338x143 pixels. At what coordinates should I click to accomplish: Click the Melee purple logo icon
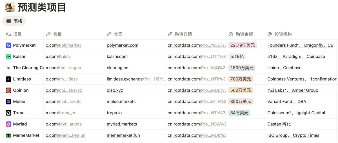(x=8, y=102)
